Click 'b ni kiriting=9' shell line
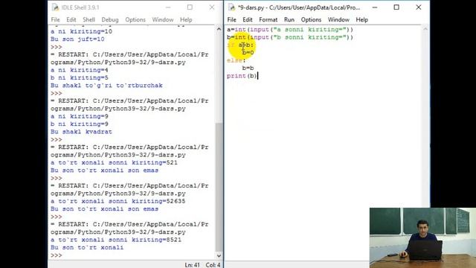Viewport: 476px width, 268px height. 80,124
